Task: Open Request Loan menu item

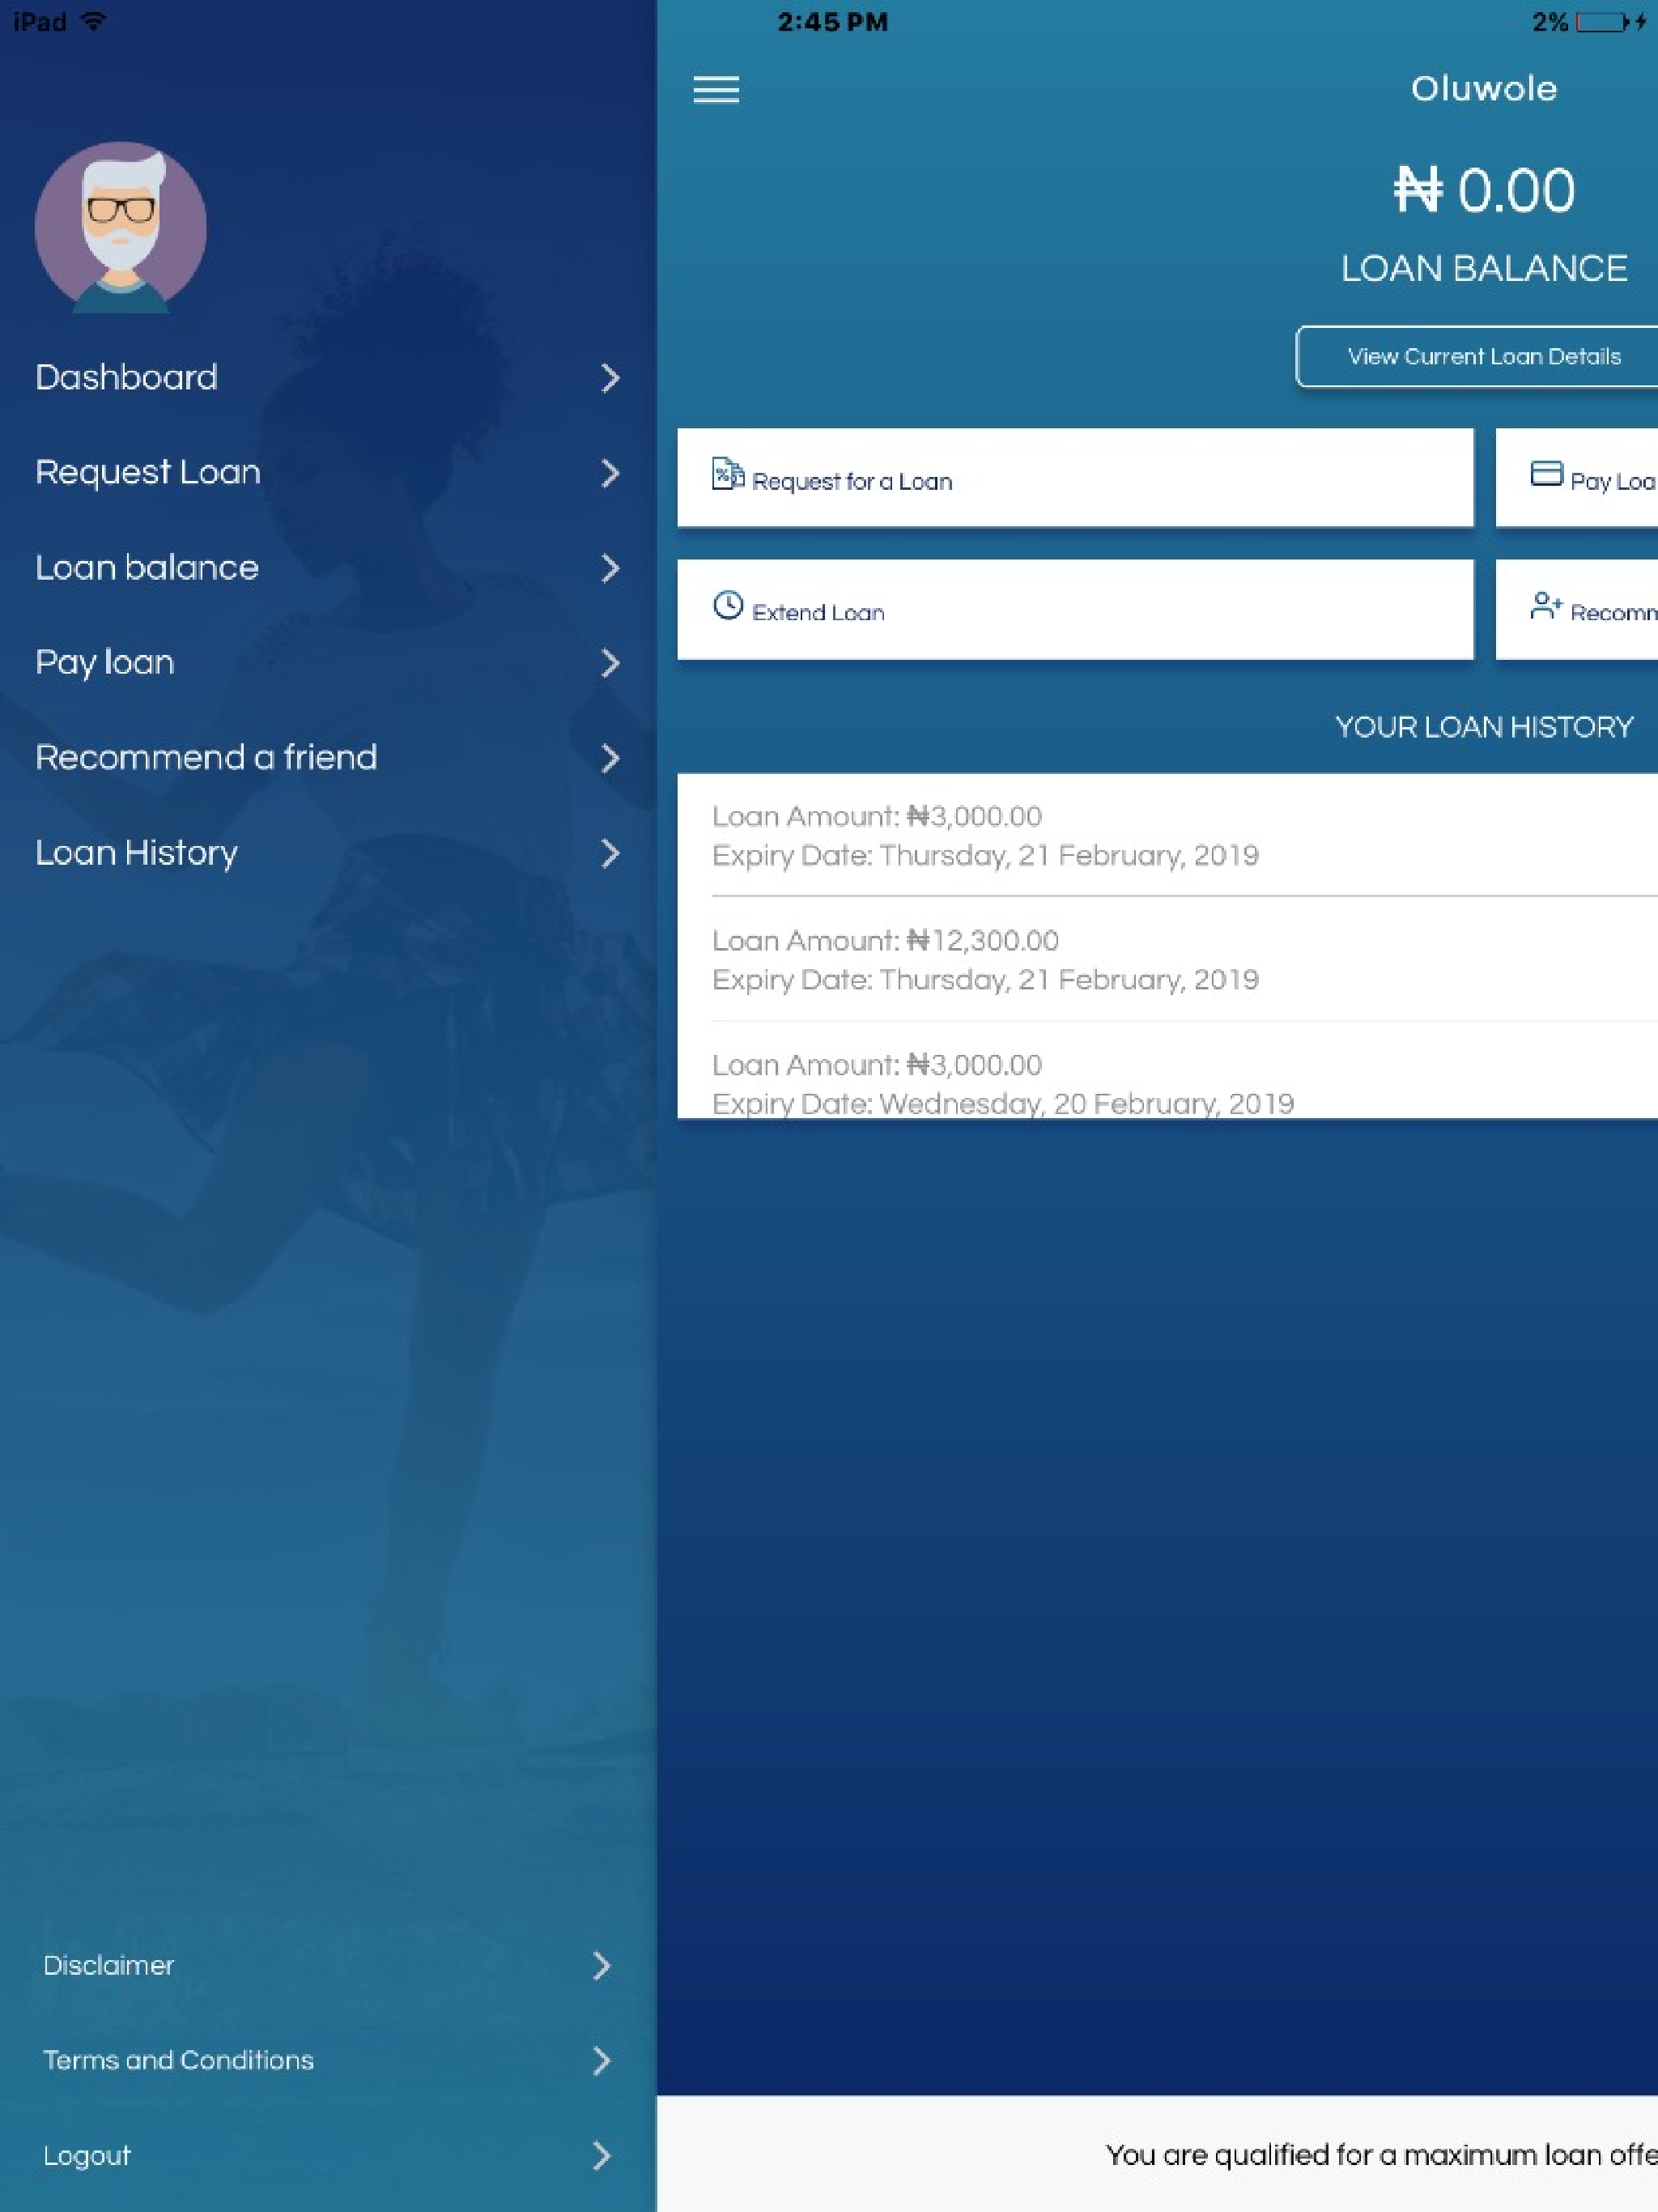Action: pyautogui.click(x=148, y=472)
